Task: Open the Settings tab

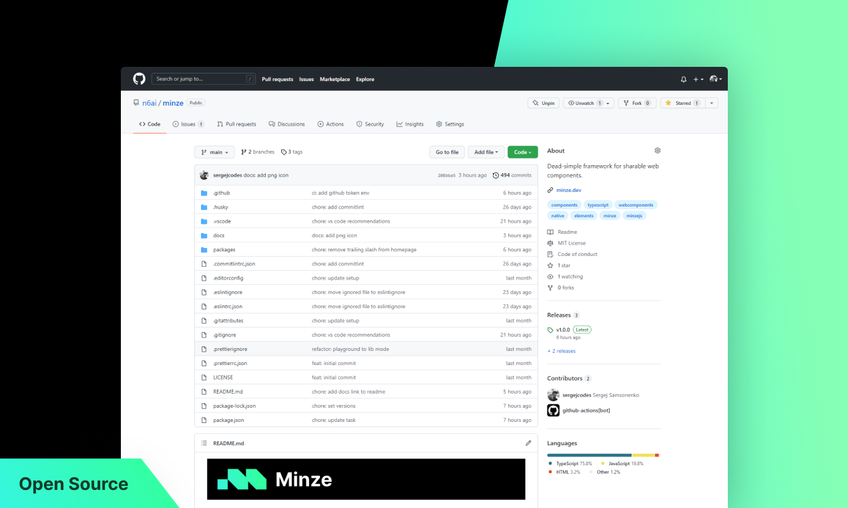Action: coord(450,124)
